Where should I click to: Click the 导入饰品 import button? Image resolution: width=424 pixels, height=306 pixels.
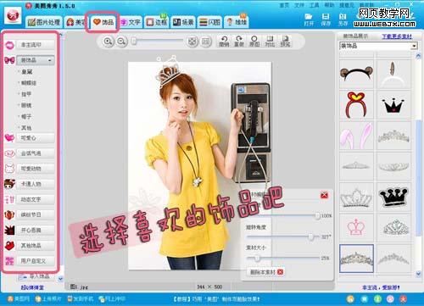[35, 276]
